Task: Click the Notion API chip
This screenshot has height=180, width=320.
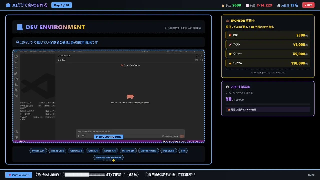Action: (110, 151)
